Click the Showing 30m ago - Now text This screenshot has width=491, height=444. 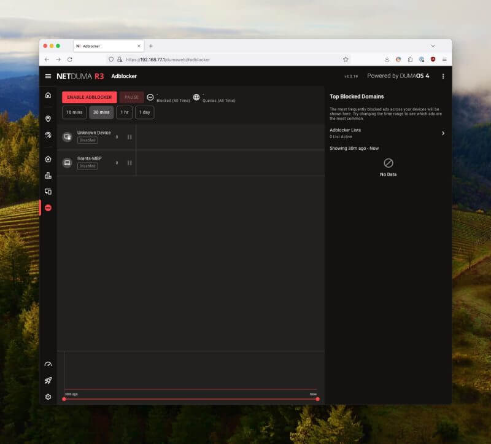point(354,148)
